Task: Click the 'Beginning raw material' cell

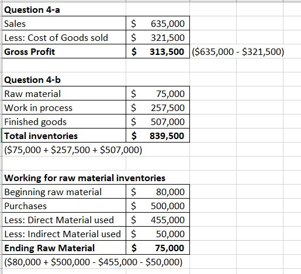Action: tap(64, 192)
